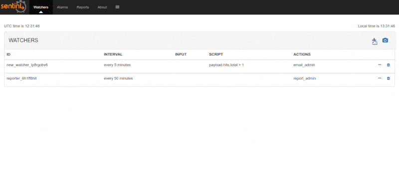The width and height of the screenshot is (399, 194).
Task: Open the Watchers tab
Action: pyautogui.click(x=41, y=7)
